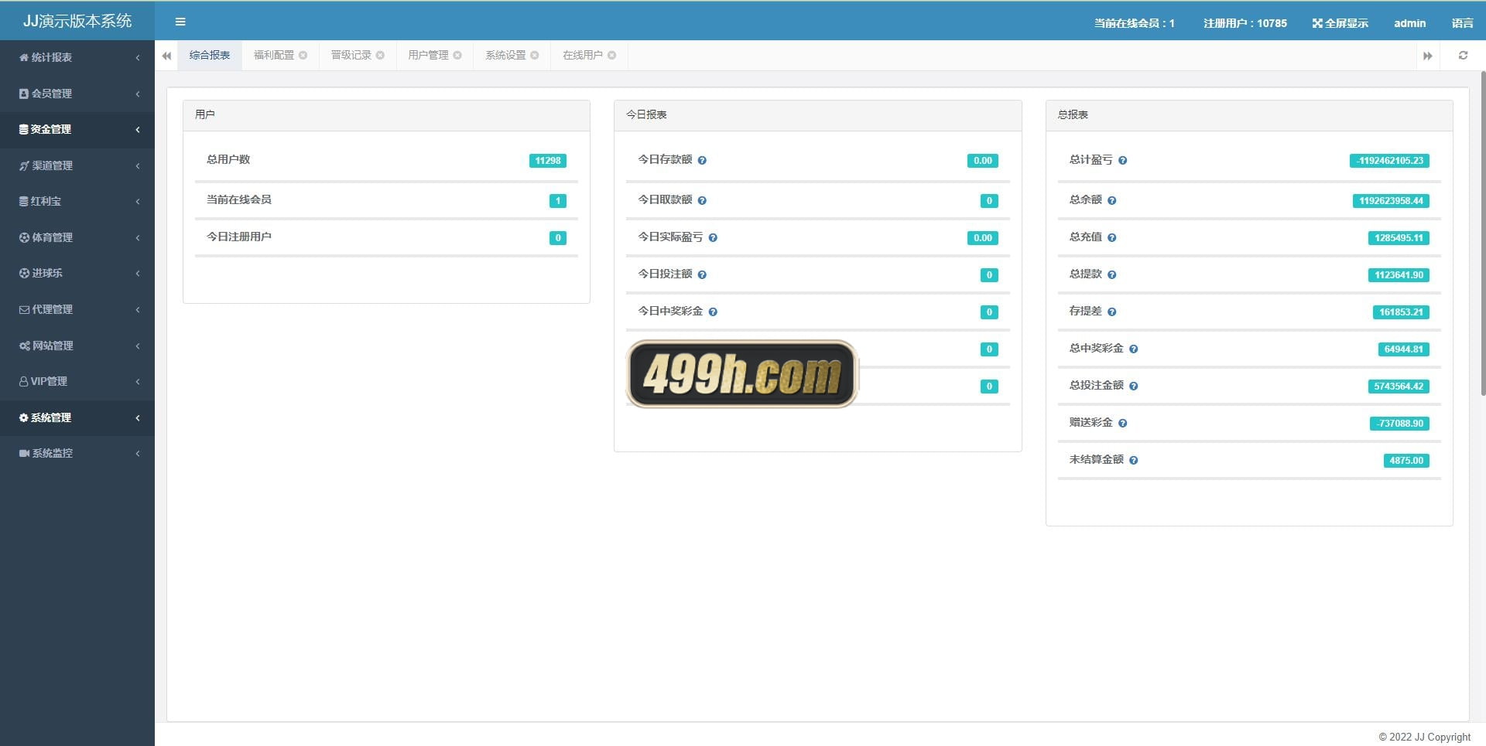The image size is (1486, 746).
Task: Open 系统监控 sidebar menu
Action: coord(77,453)
